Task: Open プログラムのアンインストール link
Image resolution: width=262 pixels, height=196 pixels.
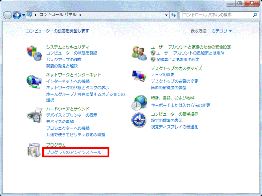Action: pyautogui.click(x=74, y=152)
